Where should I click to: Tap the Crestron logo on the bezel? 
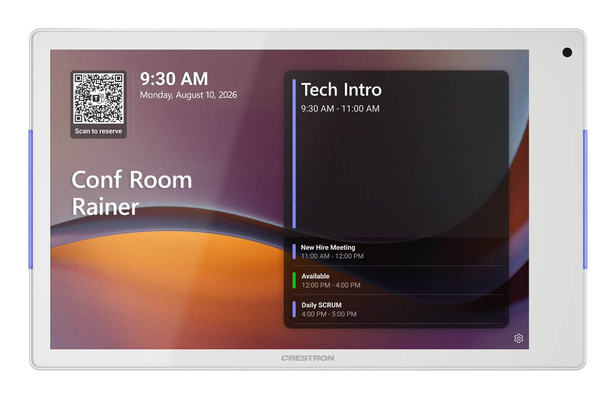click(x=307, y=358)
